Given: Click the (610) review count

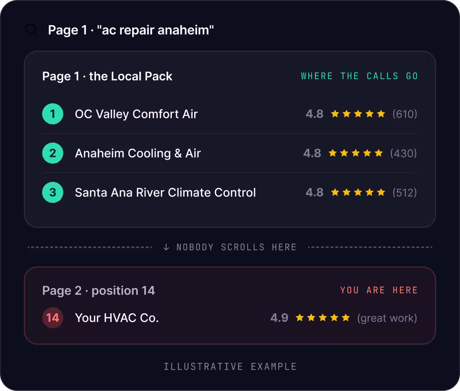Looking at the screenshot, I should (x=405, y=114).
